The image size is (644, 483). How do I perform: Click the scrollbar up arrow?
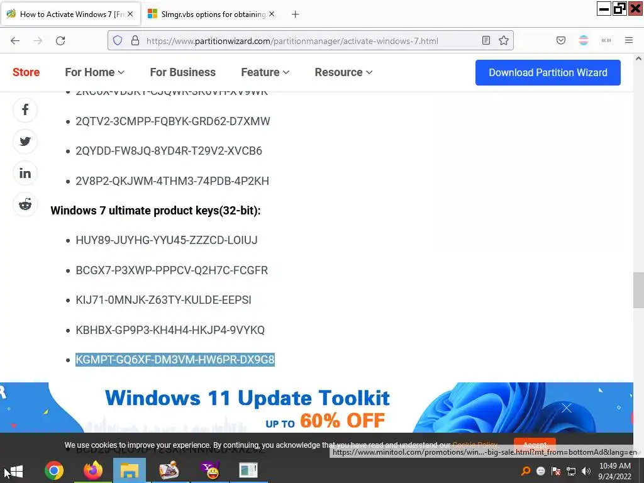[x=638, y=58]
